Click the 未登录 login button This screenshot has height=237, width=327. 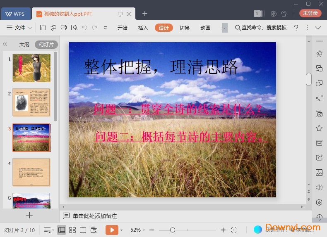coord(310,13)
